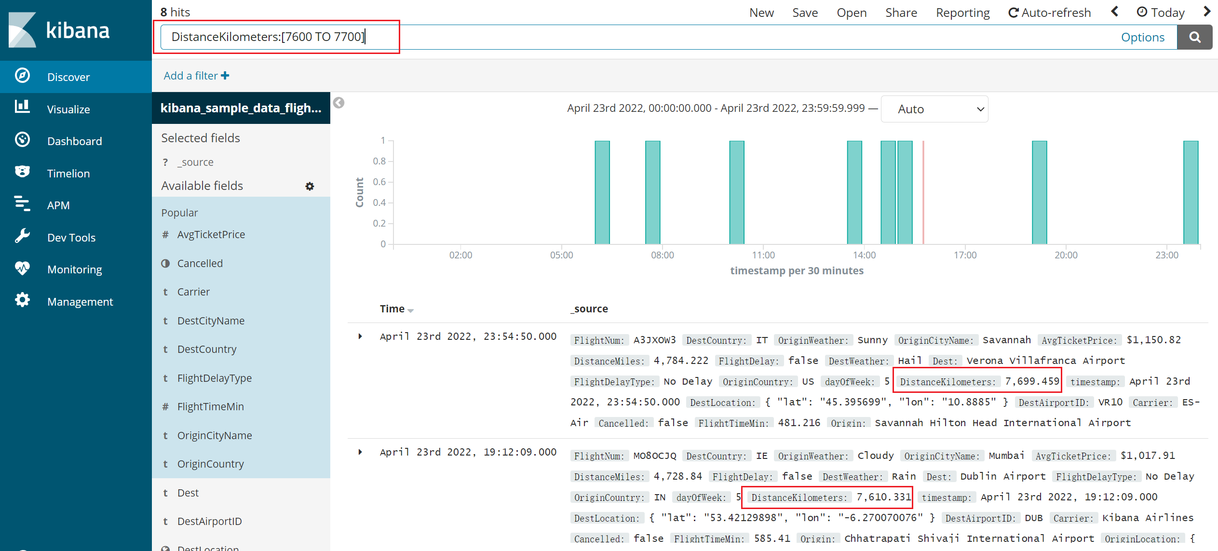1218x551 pixels.
Task: Open the Timelion mask icon
Action: [22, 172]
